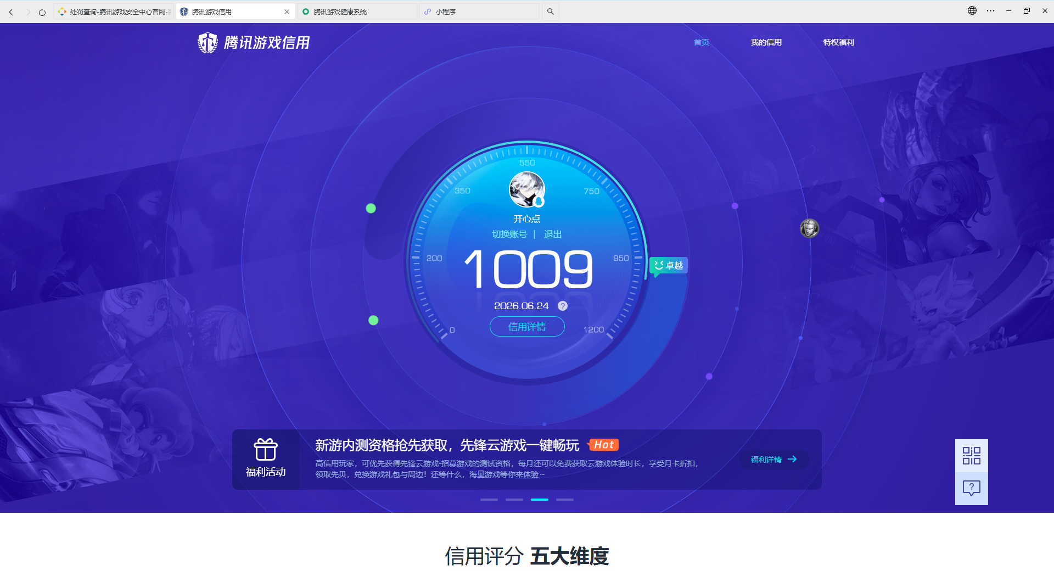Viewport: 1054px width, 571px height.
Task: Switch to 腾讯游戏健康系统 tab
Action: [357, 12]
